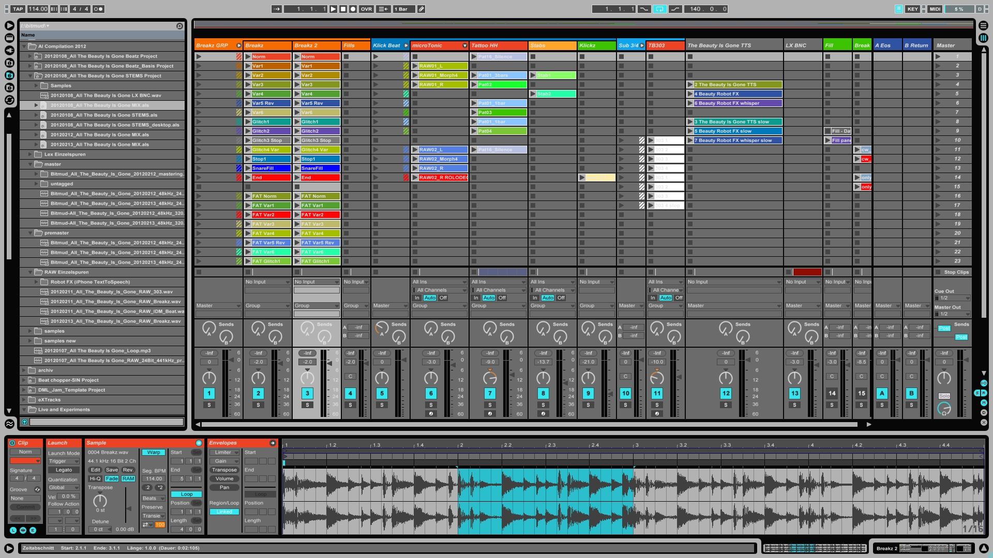Open MIDI map mode switch
The width and height of the screenshot is (993, 558).
coord(935,9)
